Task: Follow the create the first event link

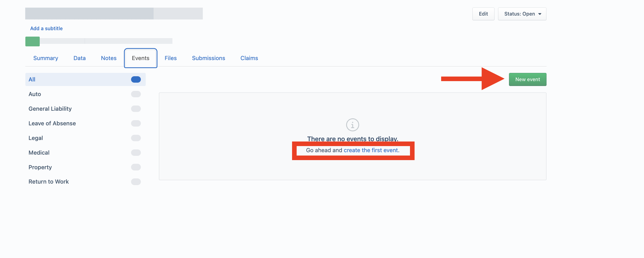Action: (x=371, y=150)
